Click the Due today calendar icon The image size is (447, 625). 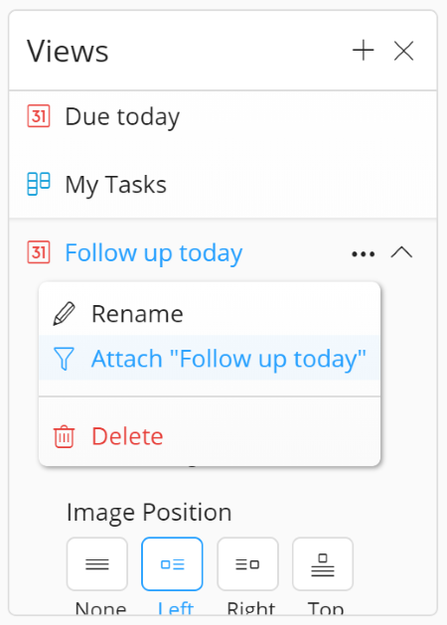pyautogui.click(x=39, y=116)
